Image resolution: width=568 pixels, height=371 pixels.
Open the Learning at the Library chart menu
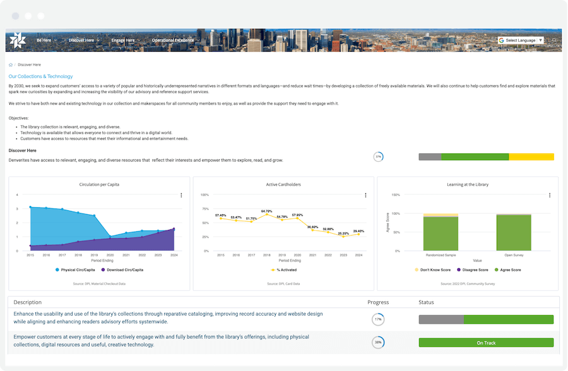click(x=549, y=195)
